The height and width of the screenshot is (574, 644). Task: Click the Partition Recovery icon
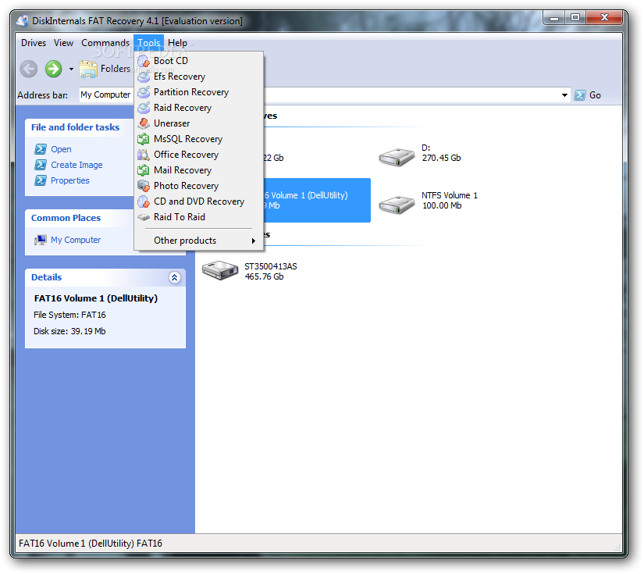tap(144, 92)
